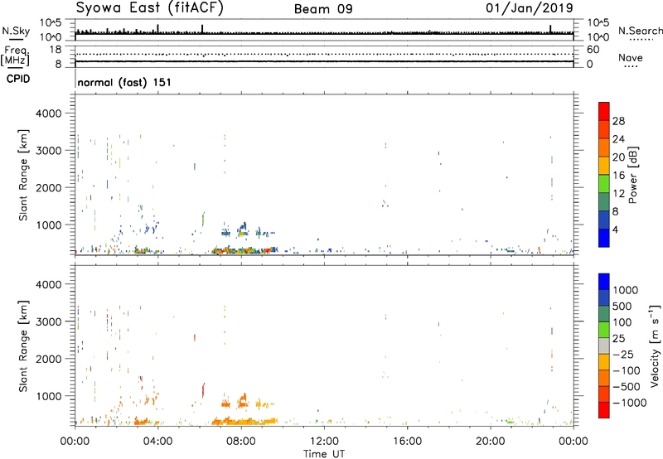The width and height of the screenshot is (663, 459).
Task: Click the blue bottom segment of Power colorbar
Action: pyautogui.click(x=604, y=238)
